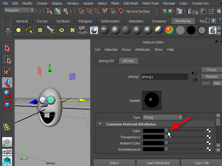Select the arrow Select tool in toolbox
The image size is (222, 166).
point(7,48)
